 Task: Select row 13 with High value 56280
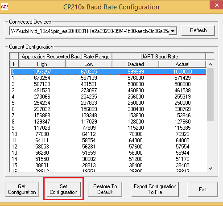coord(108,153)
